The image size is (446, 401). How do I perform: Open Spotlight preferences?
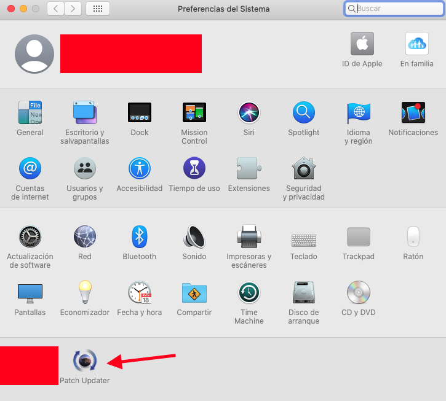click(x=304, y=112)
